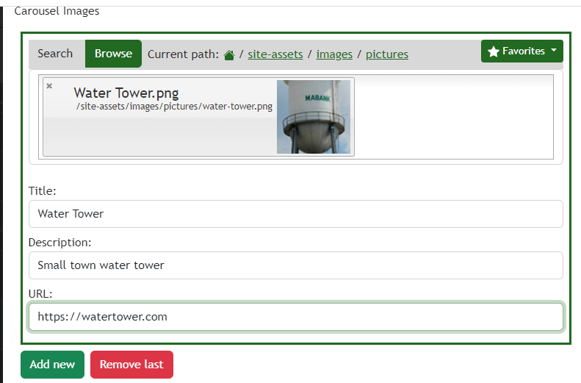Image resolution: width=581 pixels, height=383 pixels.
Task: Select the Browse tab
Action: coord(113,54)
